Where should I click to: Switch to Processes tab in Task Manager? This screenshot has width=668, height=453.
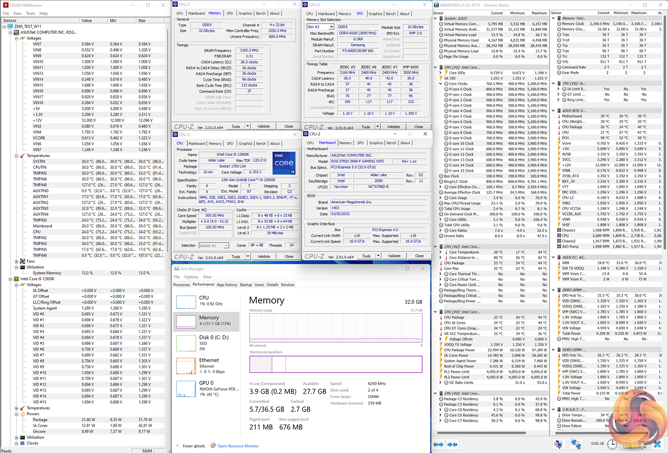click(181, 285)
